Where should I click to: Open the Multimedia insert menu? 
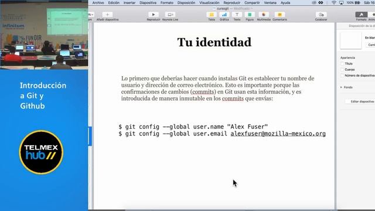[264, 15]
